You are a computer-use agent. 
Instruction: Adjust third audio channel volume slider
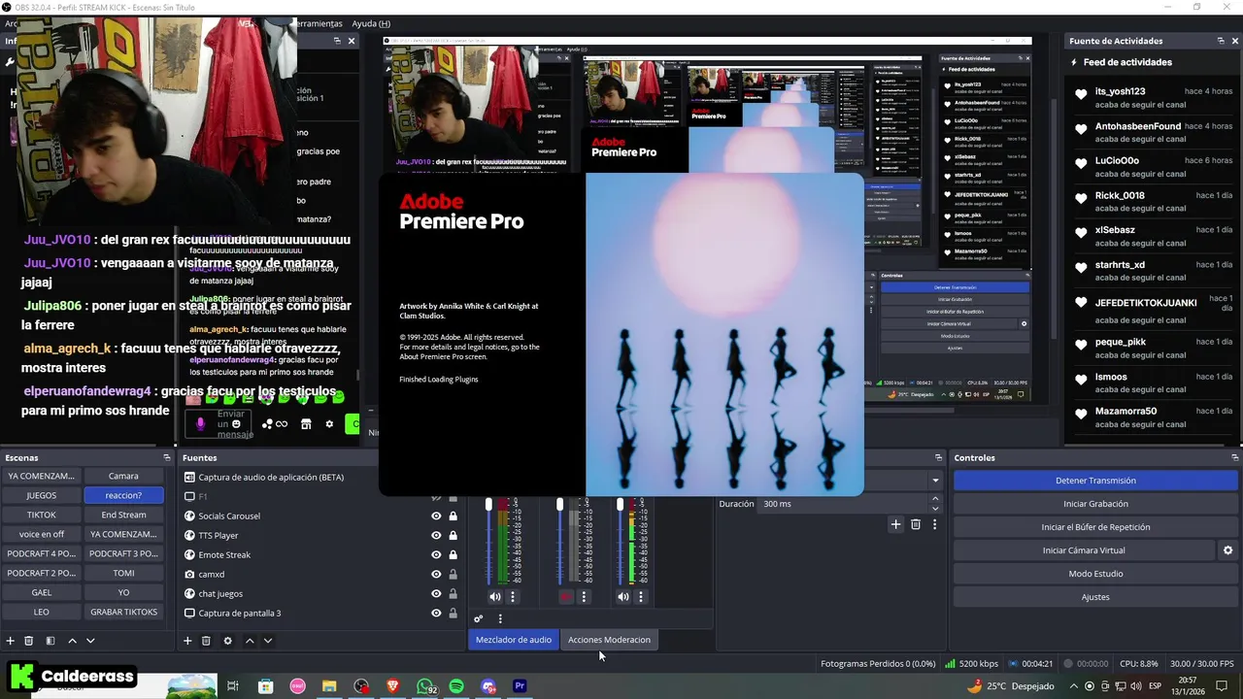click(x=620, y=505)
